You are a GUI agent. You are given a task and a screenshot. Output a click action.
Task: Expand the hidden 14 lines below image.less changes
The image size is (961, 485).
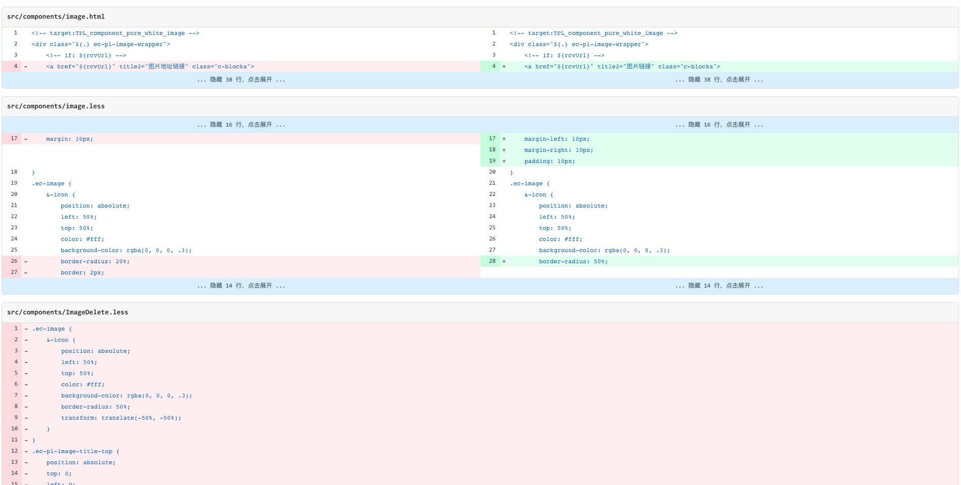tap(241, 286)
